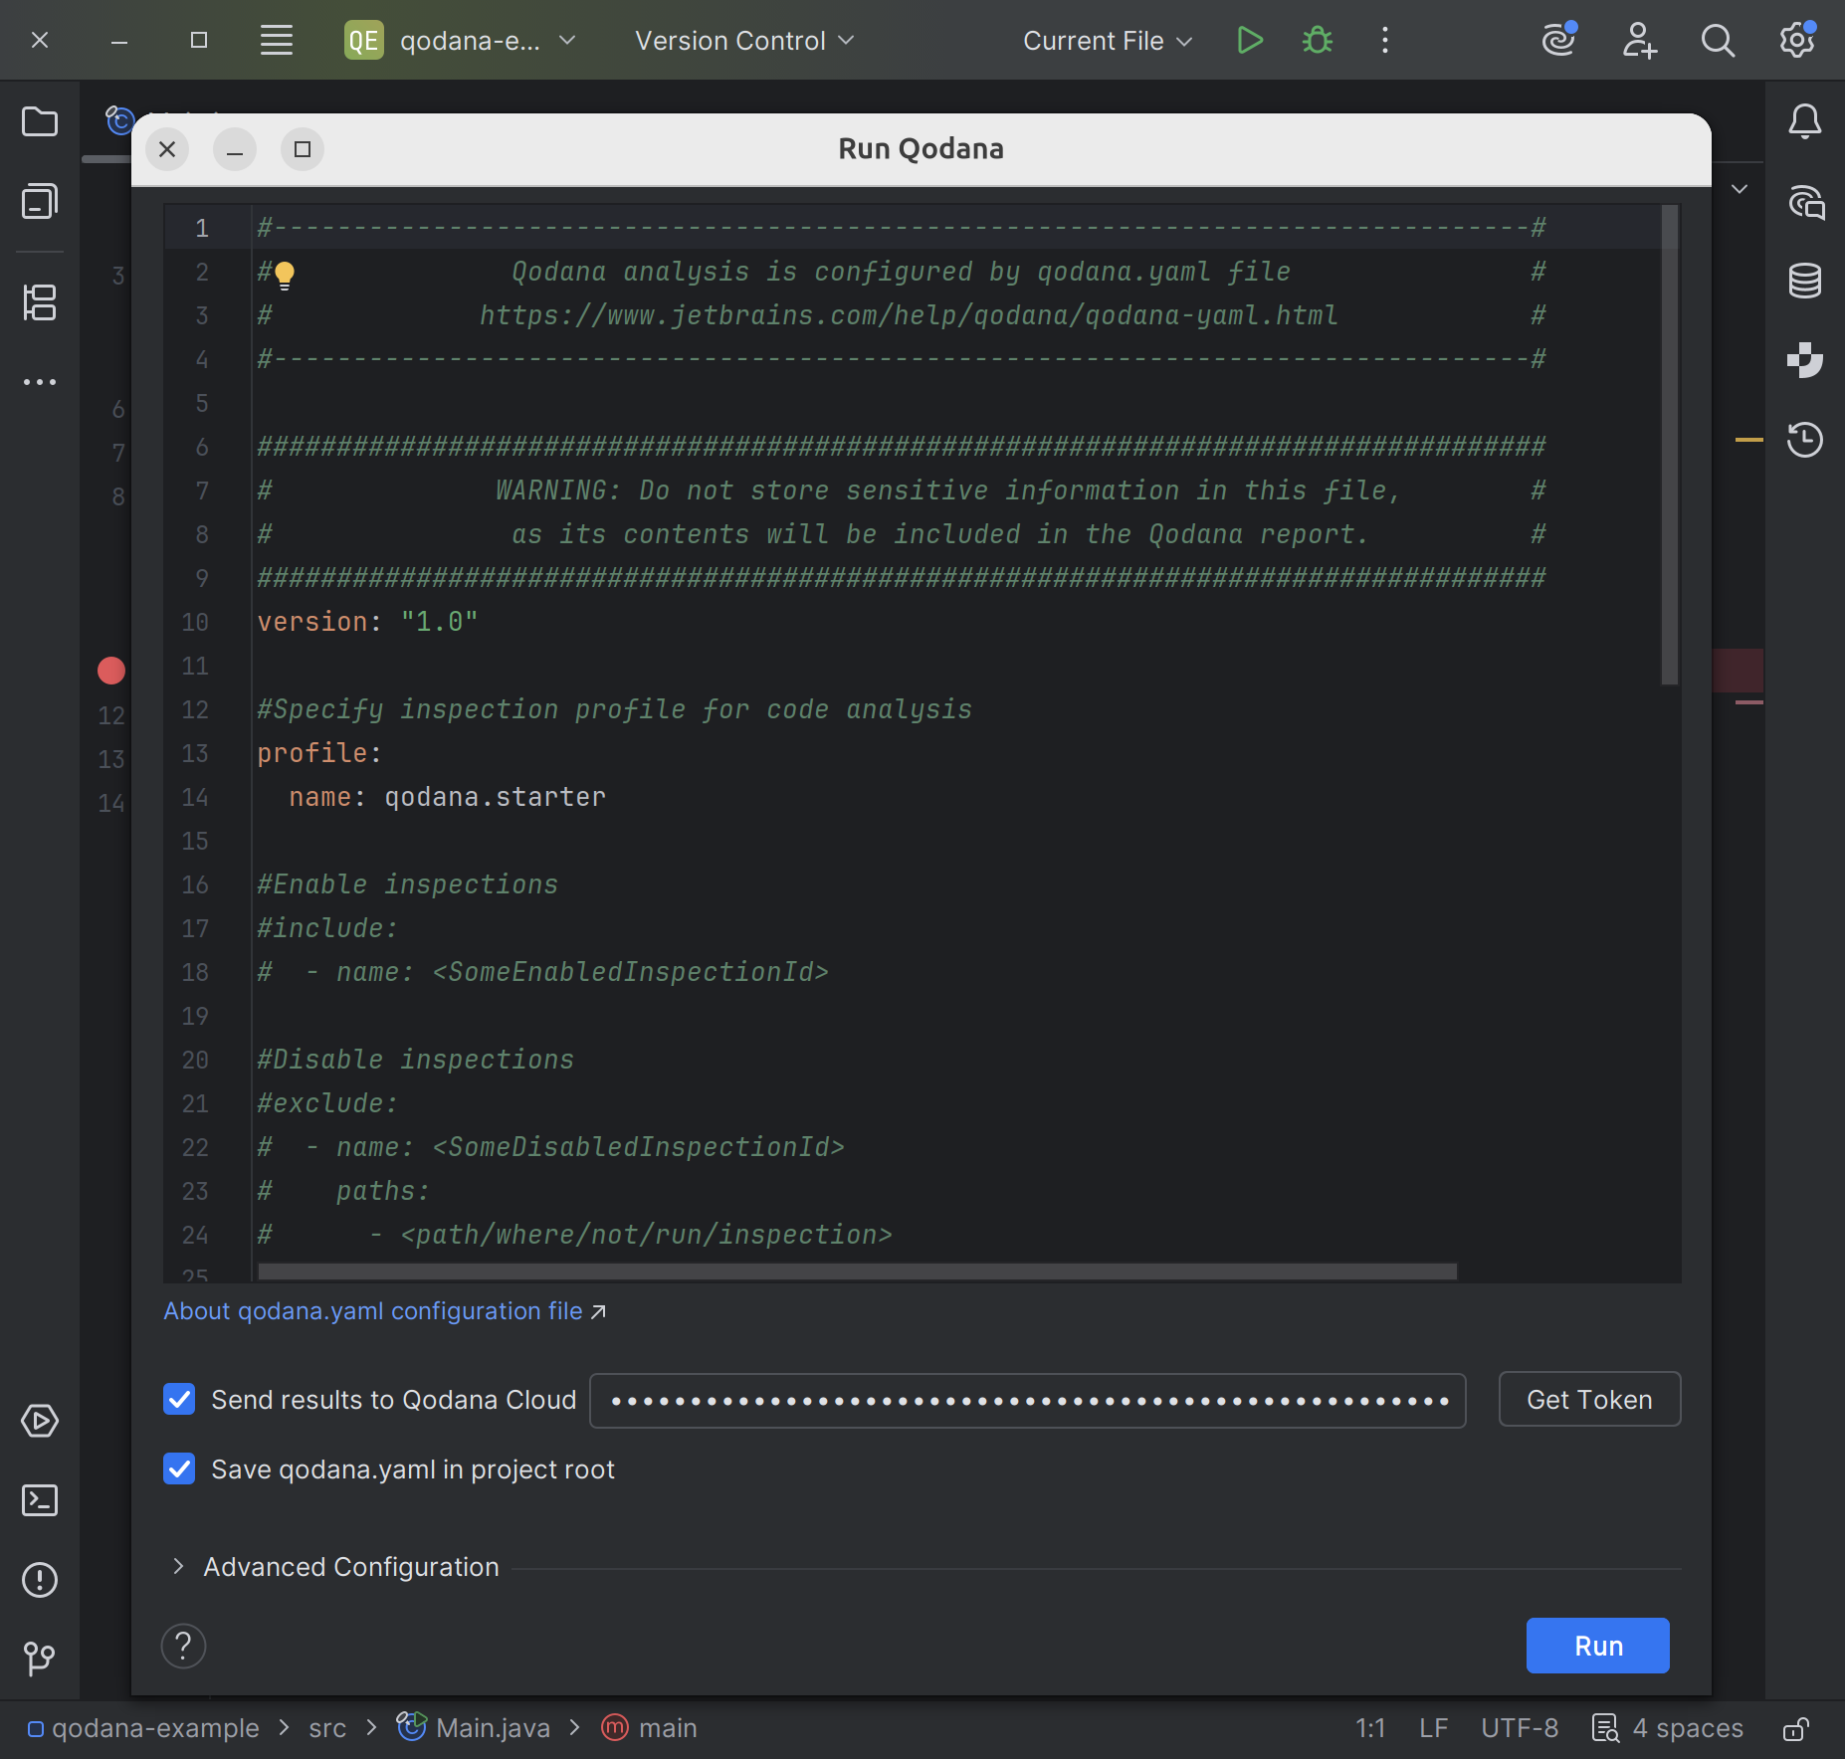Open IDE settings gear
1845x1759 pixels.
click(x=1797, y=41)
